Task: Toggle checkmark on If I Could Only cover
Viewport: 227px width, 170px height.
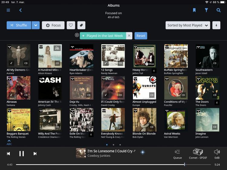Action: coord(106,95)
